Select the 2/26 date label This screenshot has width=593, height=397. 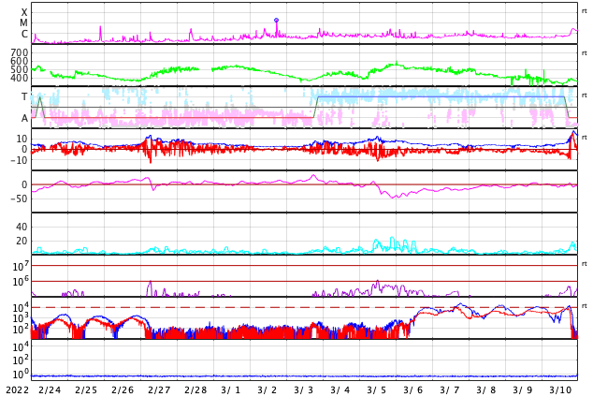[123, 390]
